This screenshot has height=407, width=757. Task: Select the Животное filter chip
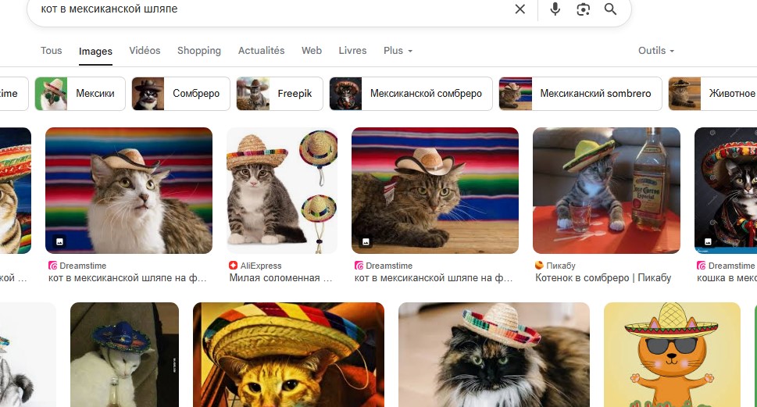(x=712, y=94)
